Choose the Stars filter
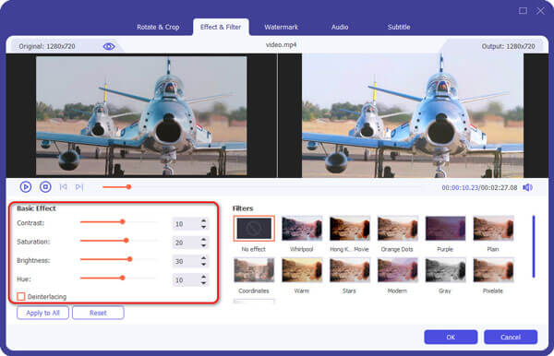The height and width of the screenshot is (356, 554). tap(350, 270)
